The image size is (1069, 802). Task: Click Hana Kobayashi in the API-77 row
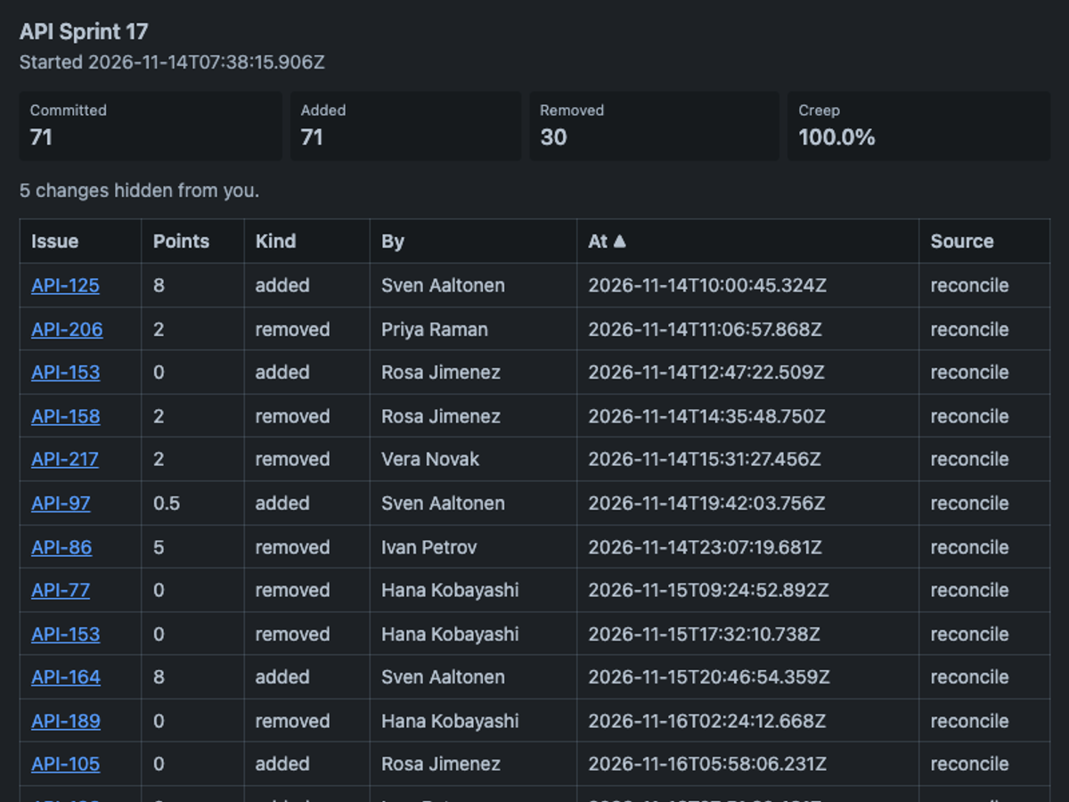pos(450,590)
